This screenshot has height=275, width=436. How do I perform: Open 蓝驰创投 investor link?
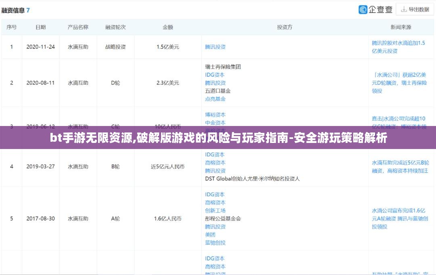[215, 243]
